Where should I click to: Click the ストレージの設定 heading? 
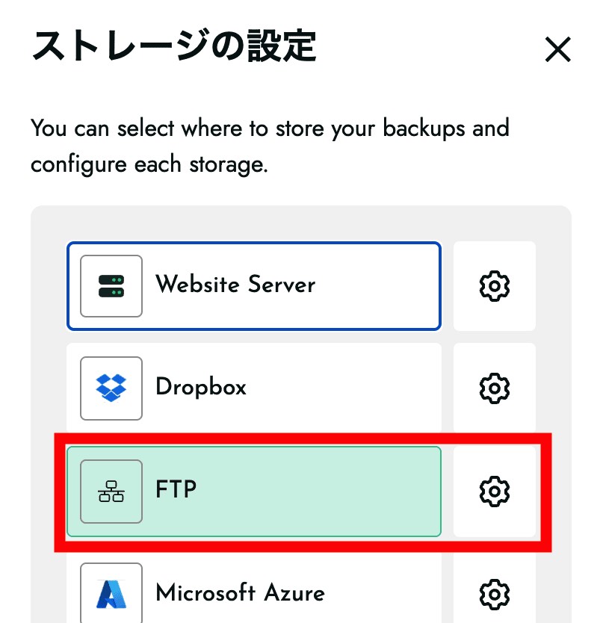click(174, 46)
